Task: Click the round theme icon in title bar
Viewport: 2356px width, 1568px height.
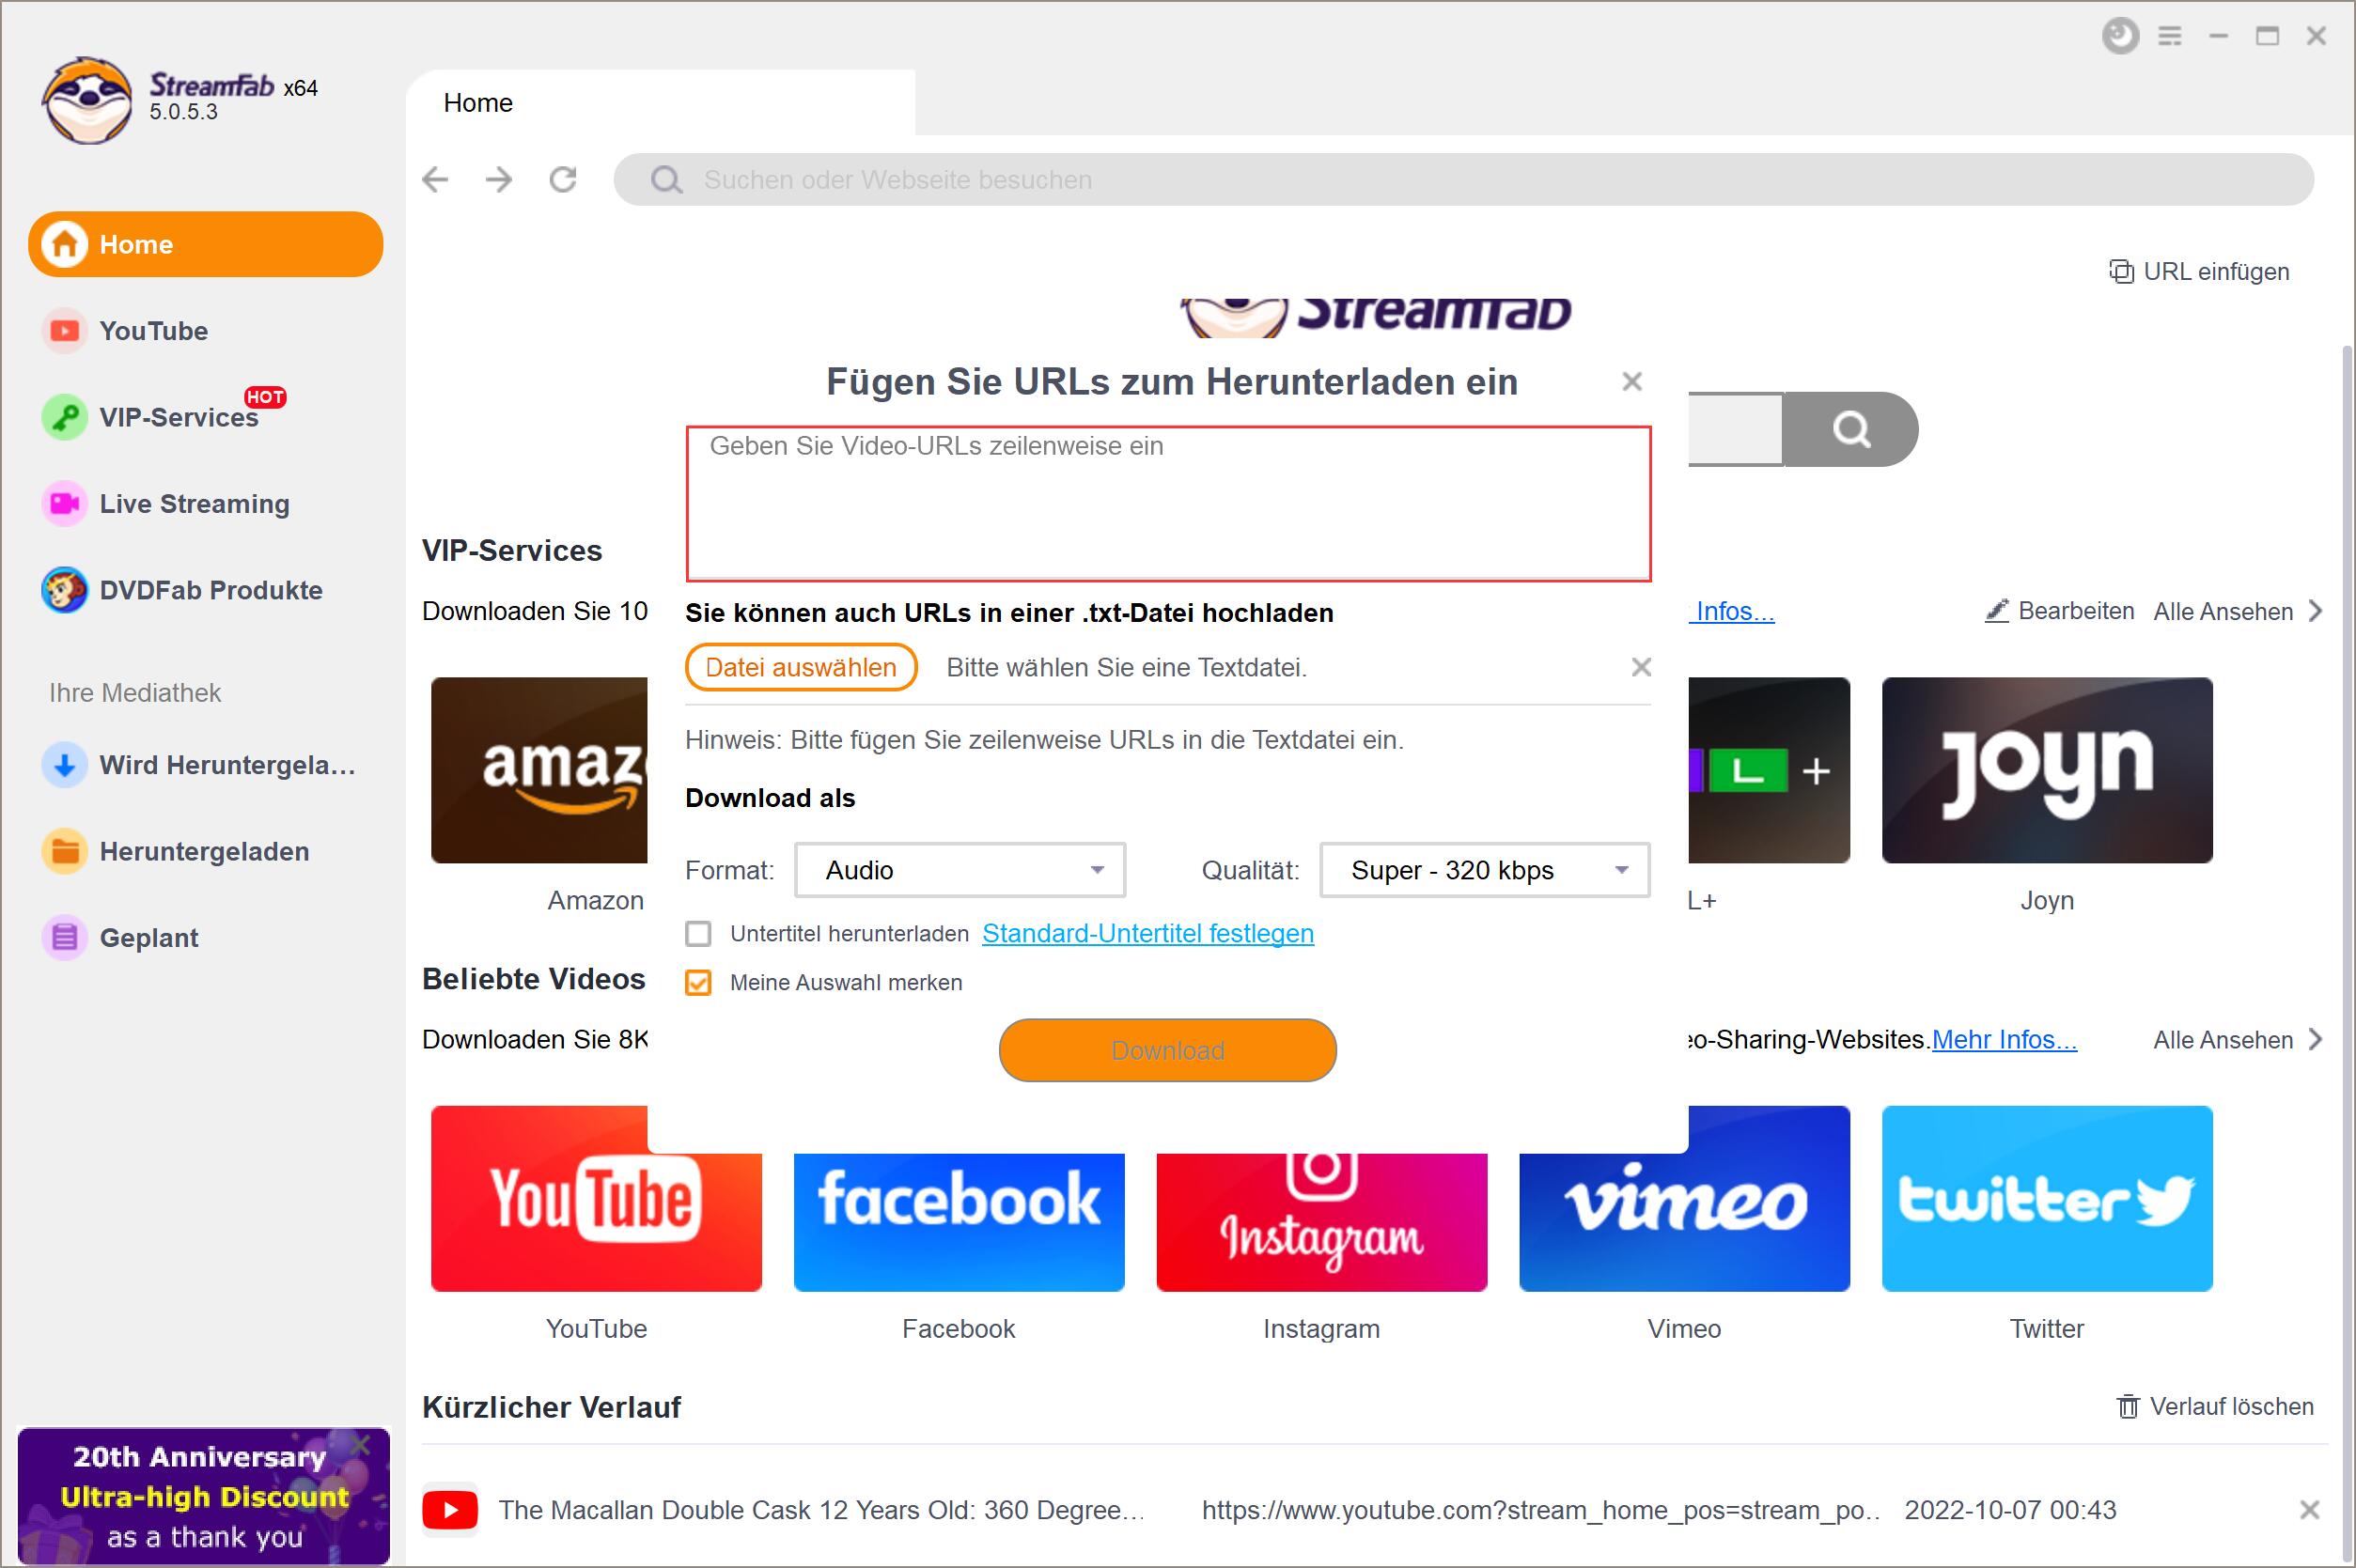Action: point(2119,36)
